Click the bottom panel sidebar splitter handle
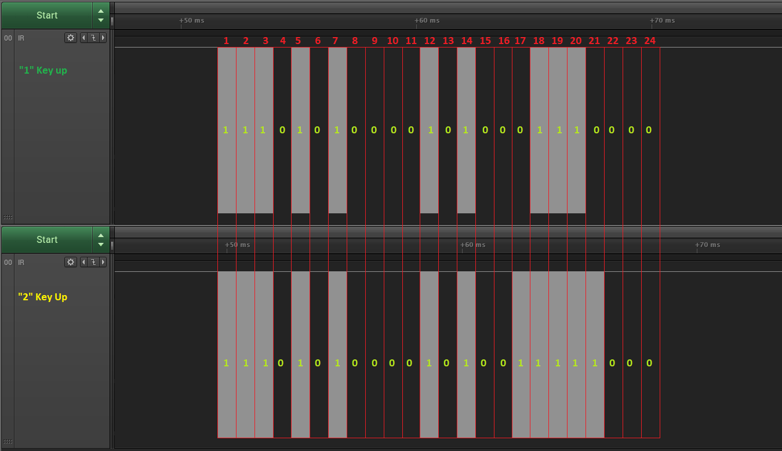The image size is (782, 451). coord(112,245)
